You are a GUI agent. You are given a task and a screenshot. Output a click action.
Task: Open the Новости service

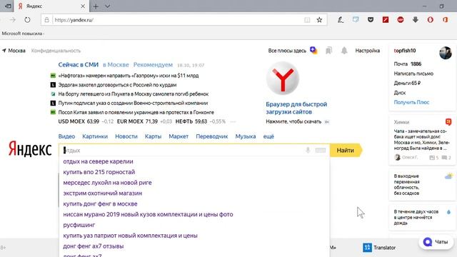(126, 136)
